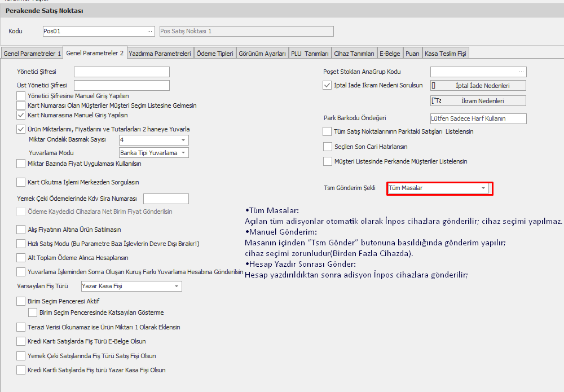This screenshot has height=392, width=564.
Task: Open the İptal İade Nedenleri button
Action: pos(478,86)
